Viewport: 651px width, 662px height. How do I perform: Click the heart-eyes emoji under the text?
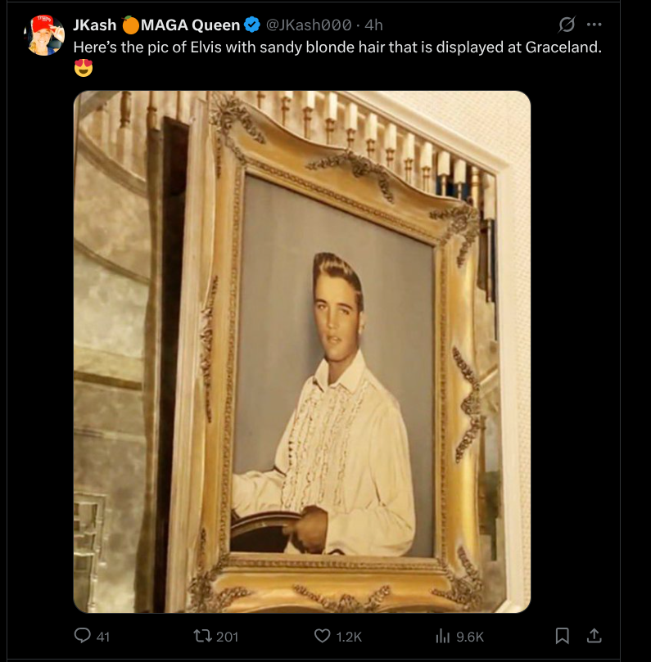[83, 68]
